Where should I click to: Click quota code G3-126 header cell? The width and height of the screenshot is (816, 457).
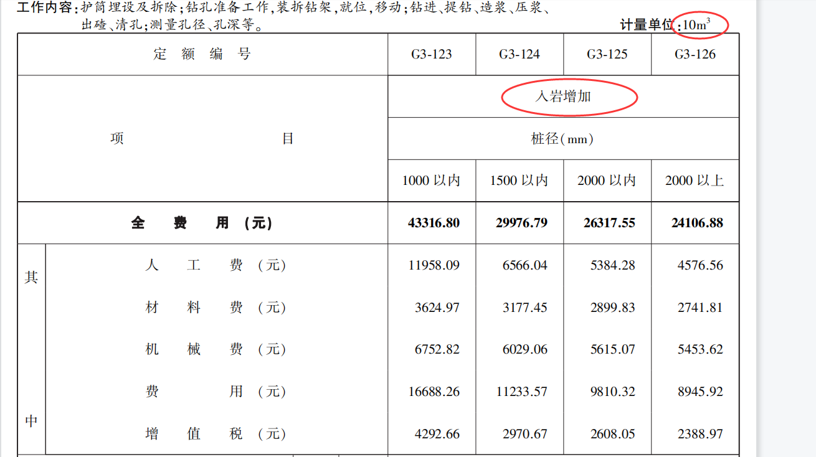point(695,54)
